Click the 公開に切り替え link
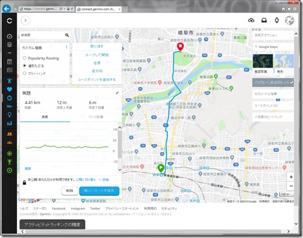 click(x=86, y=179)
